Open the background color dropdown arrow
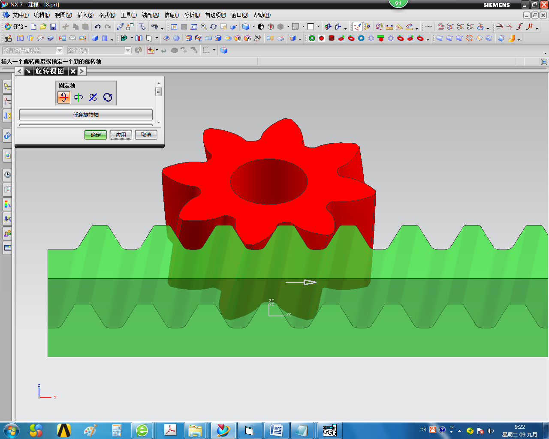The image size is (549, 439). click(318, 27)
